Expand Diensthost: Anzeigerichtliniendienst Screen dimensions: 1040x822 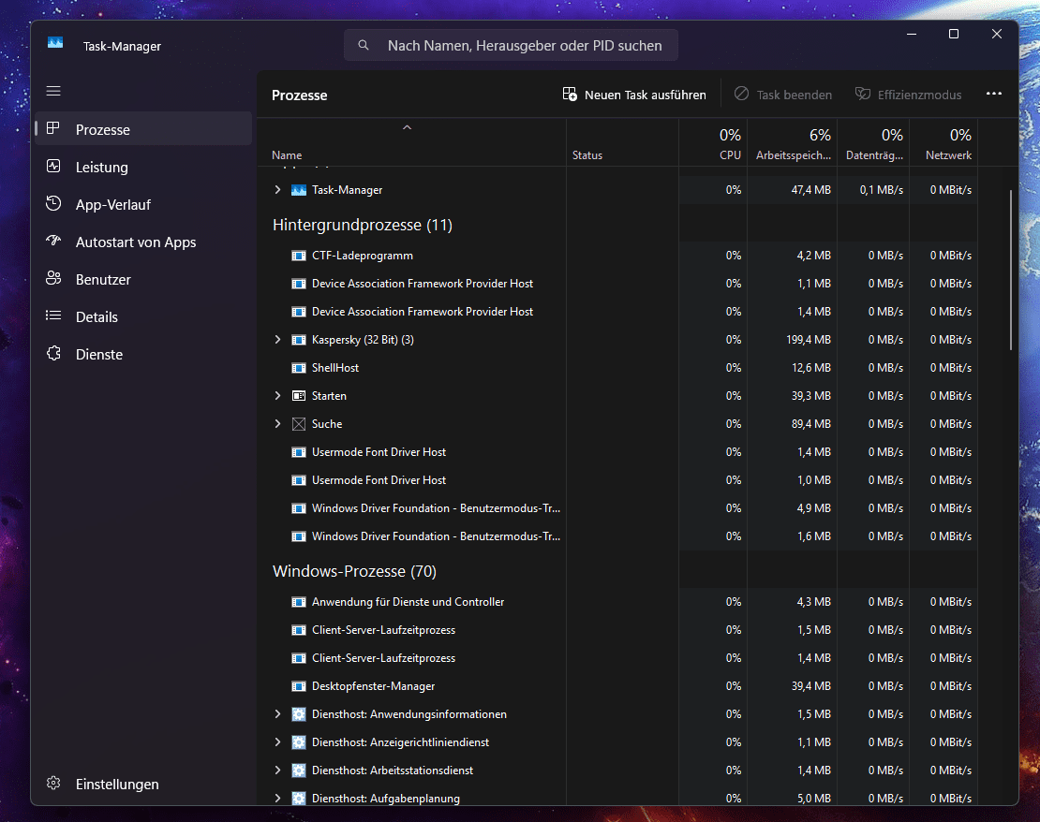point(278,741)
